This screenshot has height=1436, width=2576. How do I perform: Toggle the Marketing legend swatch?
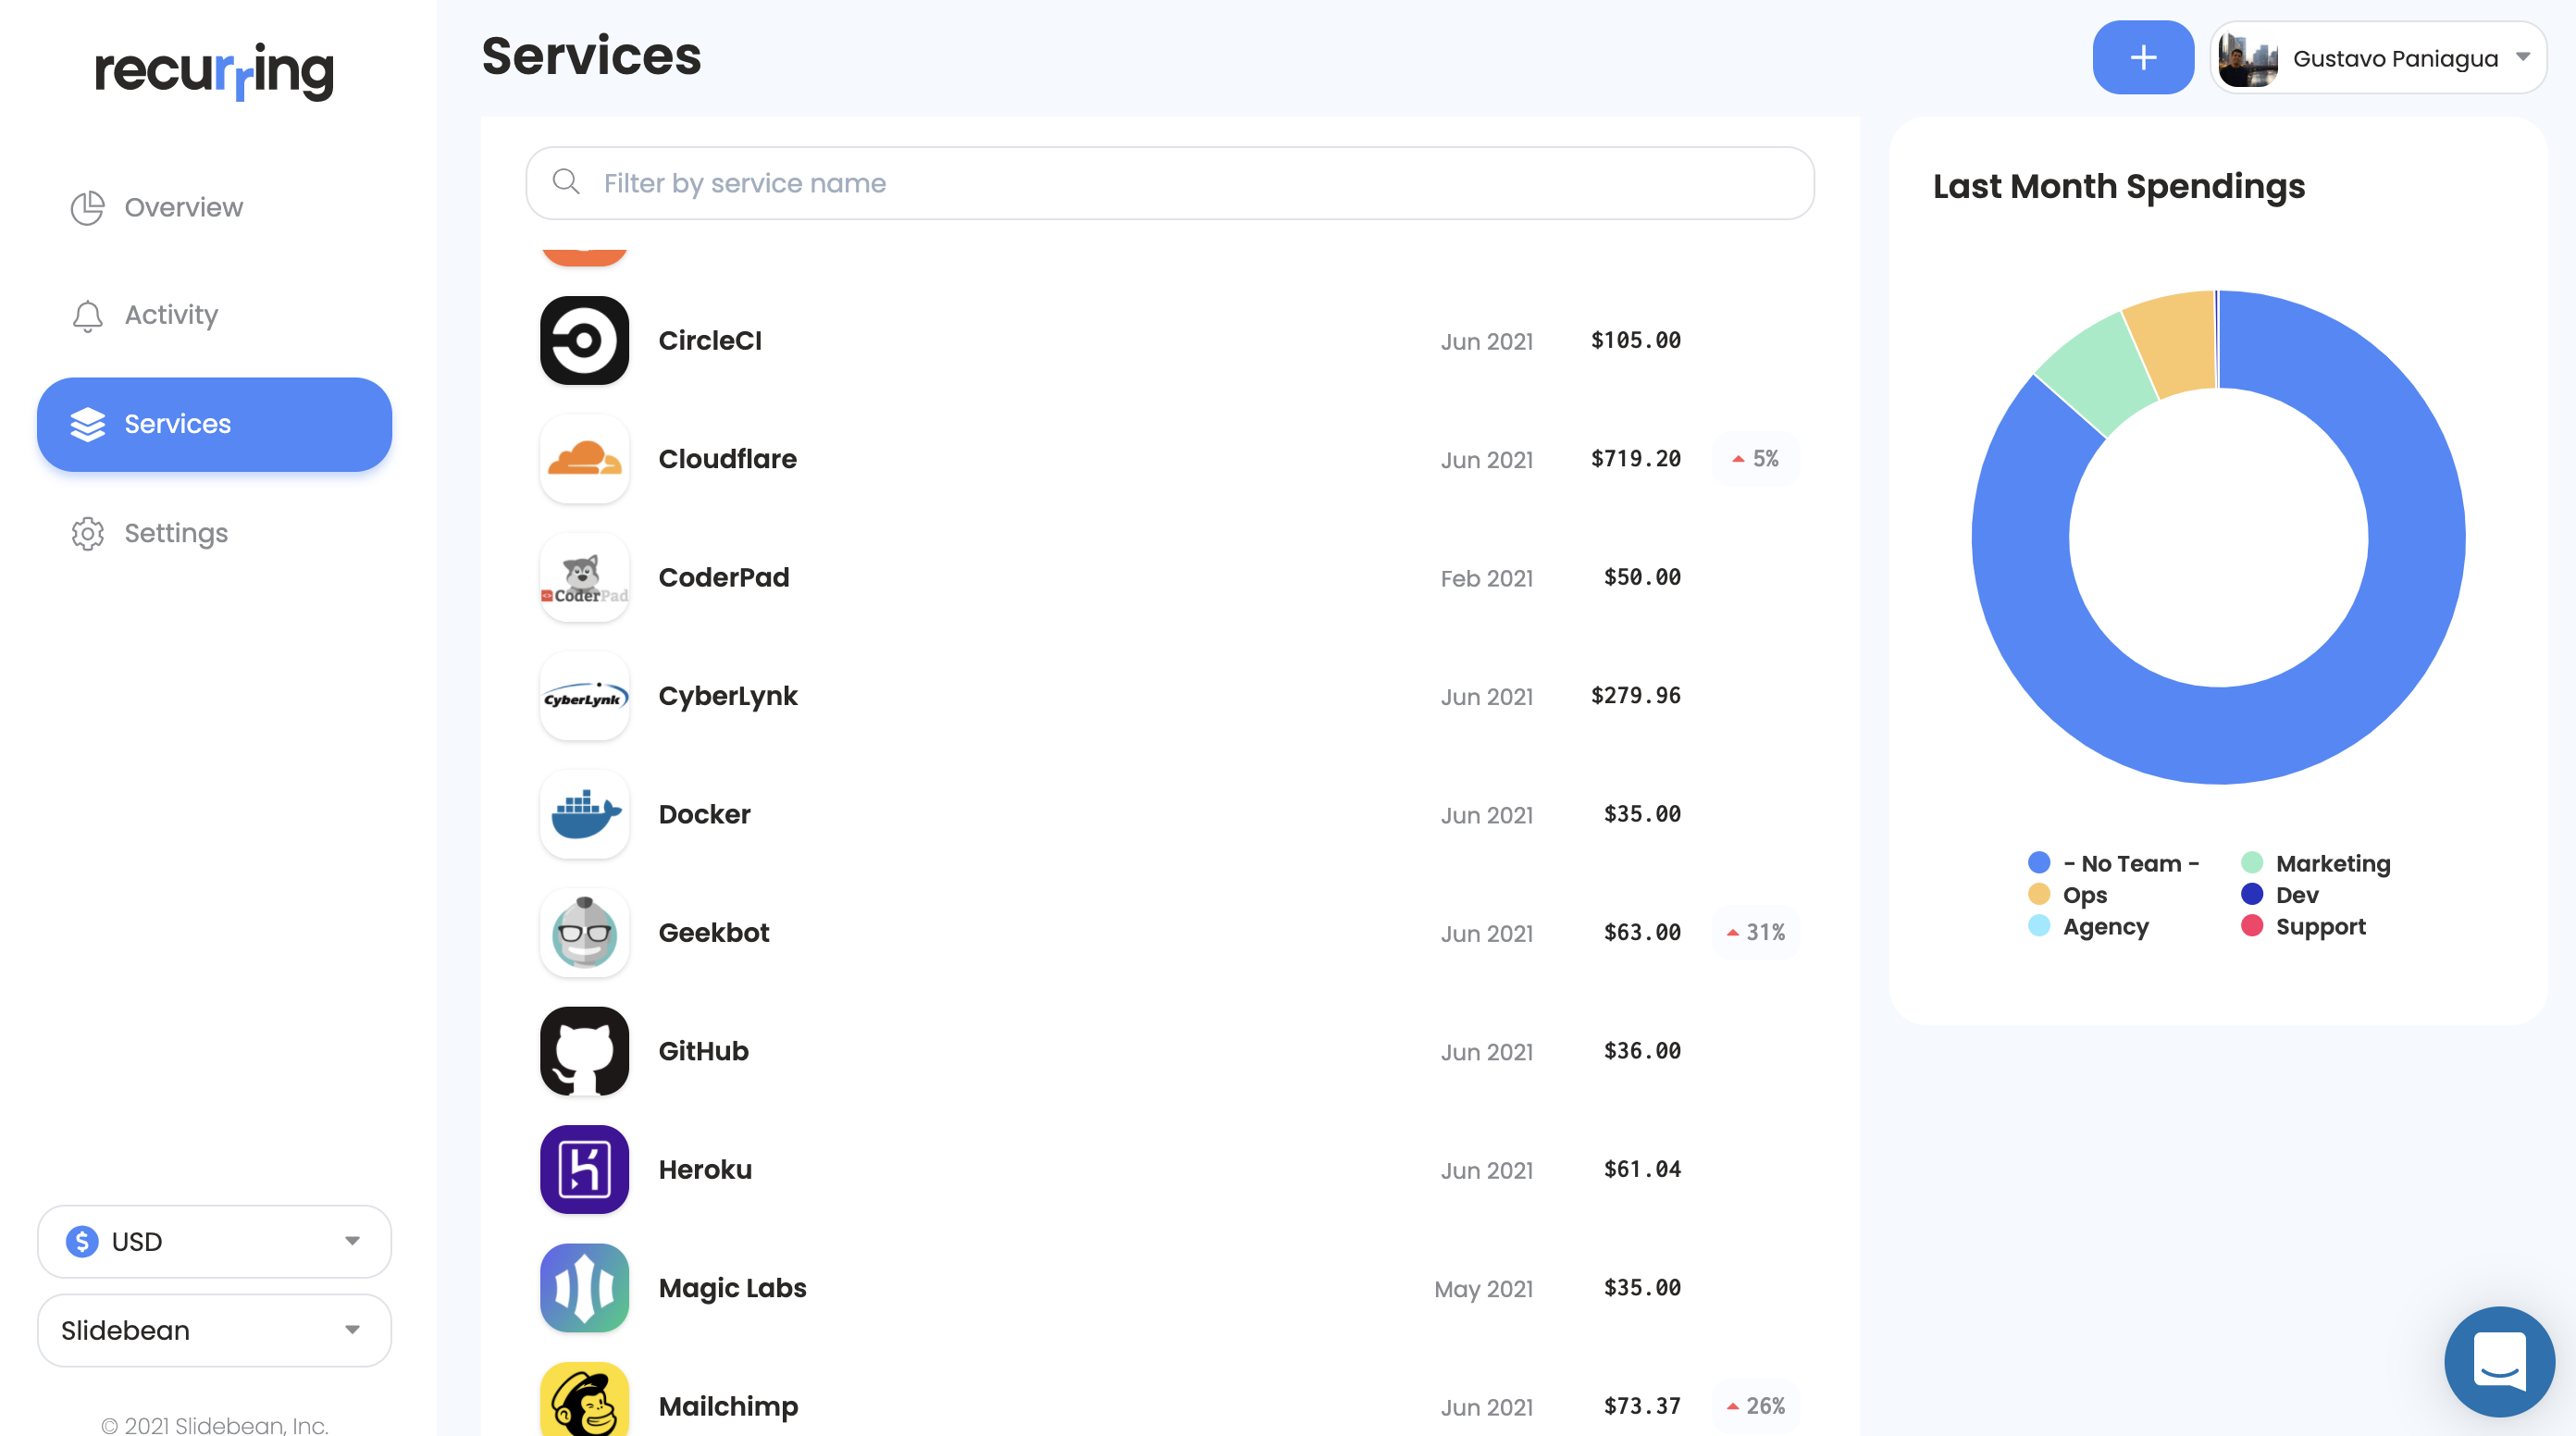pyautogui.click(x=2251, y=863)
